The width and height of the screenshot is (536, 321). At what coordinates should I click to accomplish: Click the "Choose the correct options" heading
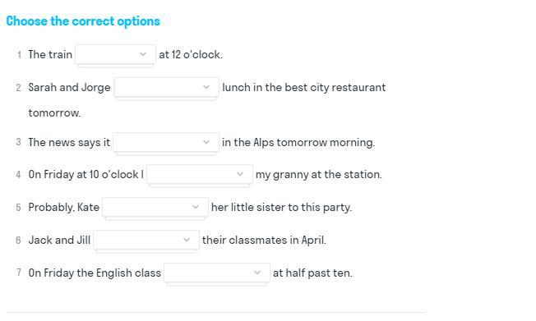coord(83,21)
